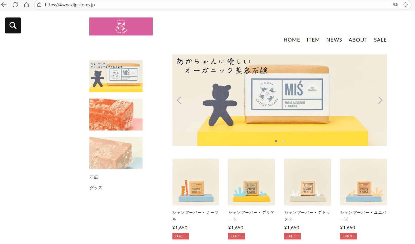Open the browser home icon
This screenshot has width=415, height=244.
(x=27, y=5)
